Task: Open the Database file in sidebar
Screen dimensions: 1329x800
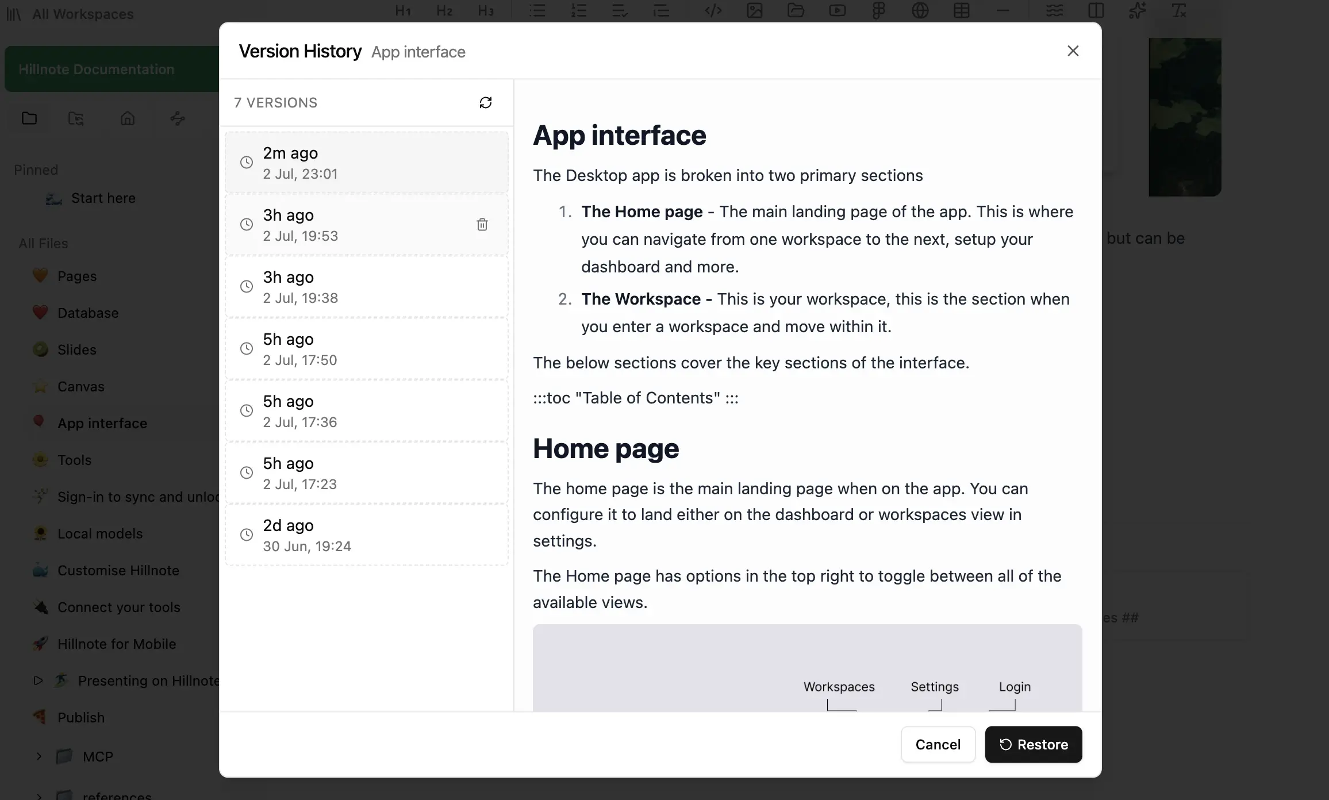Action: pyautogui.click(x=88, y=313)
